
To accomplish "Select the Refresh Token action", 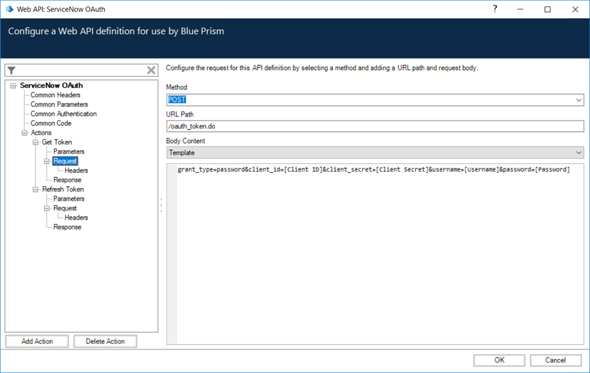I will click(x=63, y=189).
